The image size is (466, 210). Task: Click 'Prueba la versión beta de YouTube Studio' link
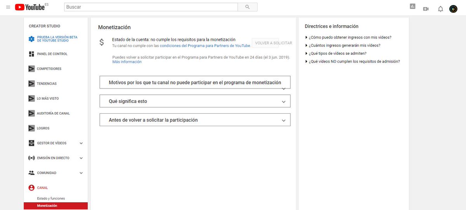coord(57,39)
